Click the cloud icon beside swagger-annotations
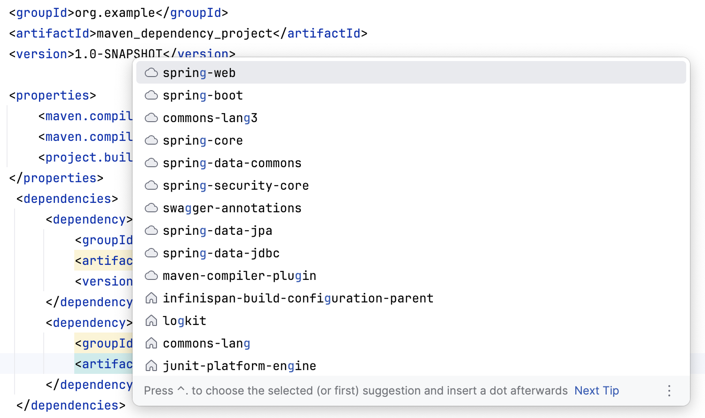Screen dimensions: 705x418 pyautogui.click(x=151, y=208)
